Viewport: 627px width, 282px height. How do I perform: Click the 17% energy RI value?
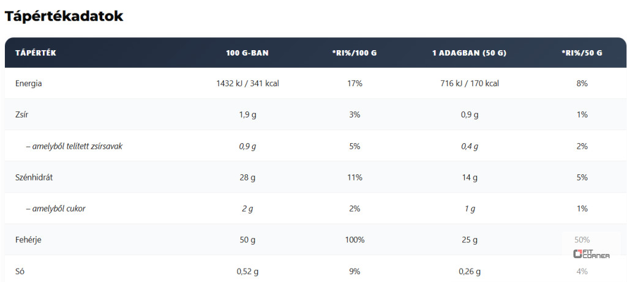[x=355, y=83]
